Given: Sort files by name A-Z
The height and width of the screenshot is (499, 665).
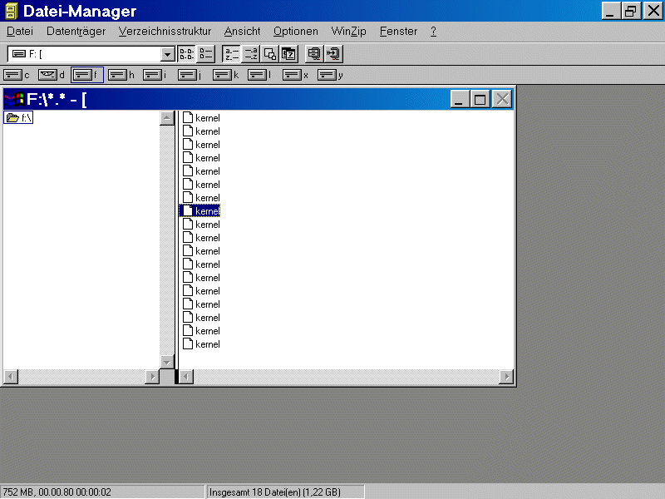Looking at the screenshot, I should (x=231, y=54).
